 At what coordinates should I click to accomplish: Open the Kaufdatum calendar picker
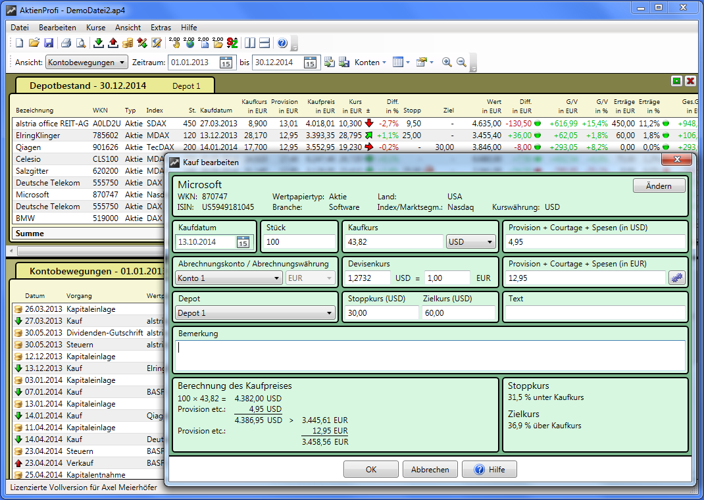(243, 242)
